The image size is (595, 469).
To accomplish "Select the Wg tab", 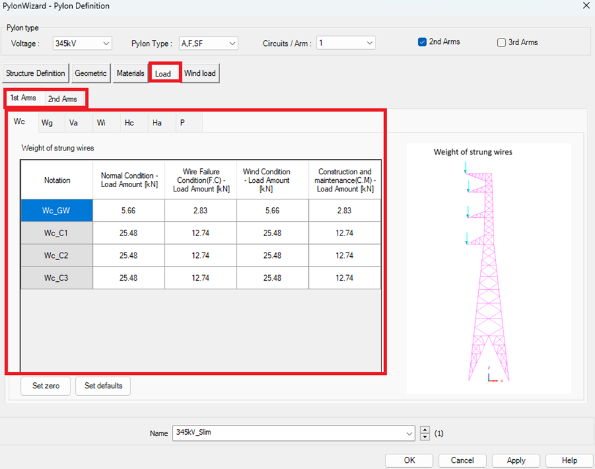I will point(47,122).
